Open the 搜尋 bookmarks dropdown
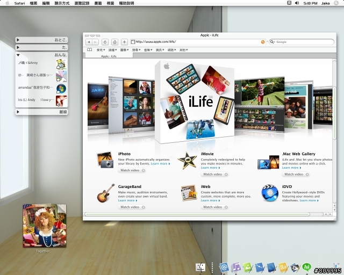344x275 pixels. click(x=136, y=50)
